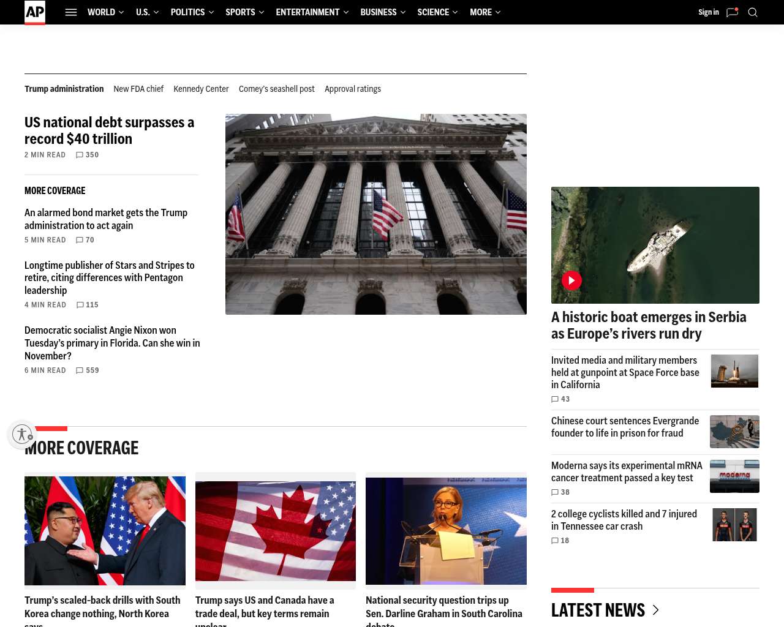The image size is (784, 627).
Task: Open the notifications chat icon in header
Action: [x=732, y=12]
